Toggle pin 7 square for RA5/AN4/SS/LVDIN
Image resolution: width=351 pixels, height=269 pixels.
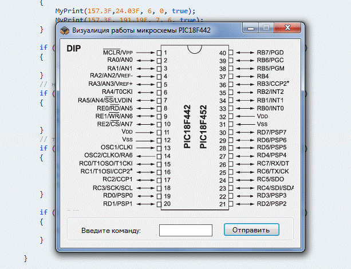tap(159, 101)
